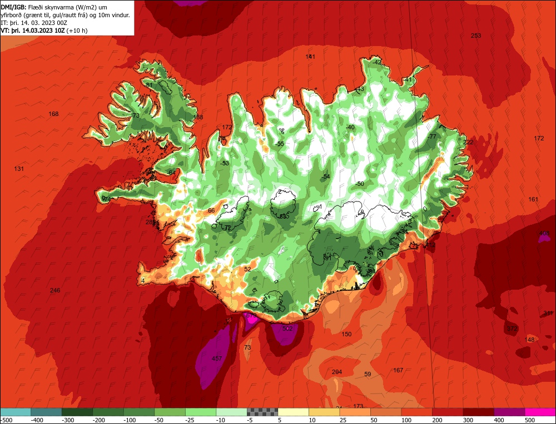Click the value '-43' in northeast Iceland
Viewport: 556px width, 424px height.
tap(360, 89)
